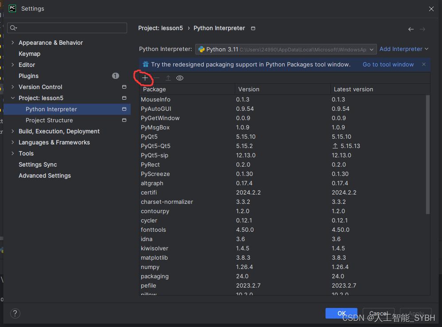
Task: Select the PyQt5-sip package row
Action: coord(283,155)
